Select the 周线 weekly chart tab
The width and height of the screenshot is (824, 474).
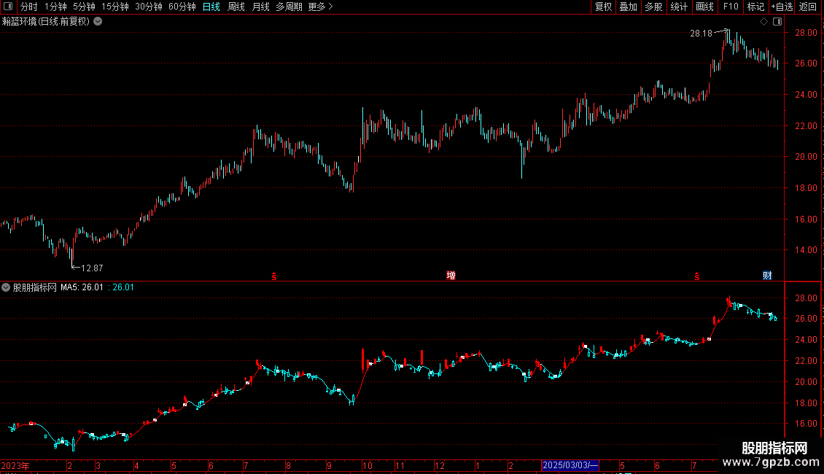click(236, 7)
